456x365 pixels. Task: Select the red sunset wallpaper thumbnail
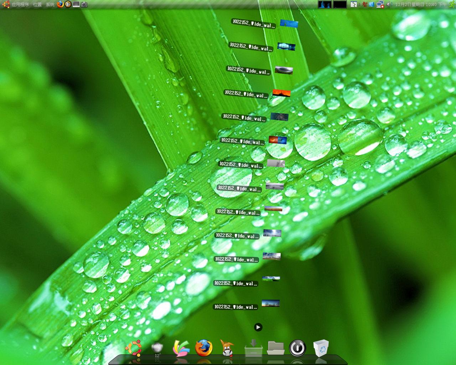tap(281, 93)
